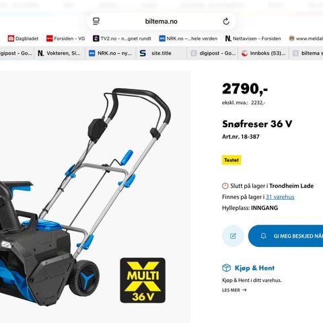Click the biltema.no address field

tap(161, 22)
